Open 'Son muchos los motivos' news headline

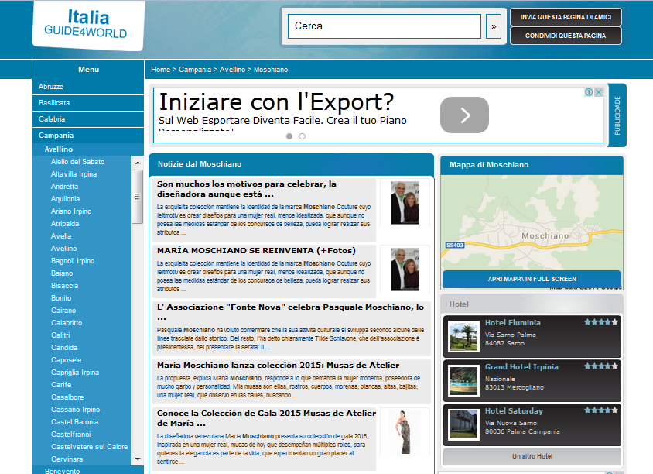click(x=247, y=189)
